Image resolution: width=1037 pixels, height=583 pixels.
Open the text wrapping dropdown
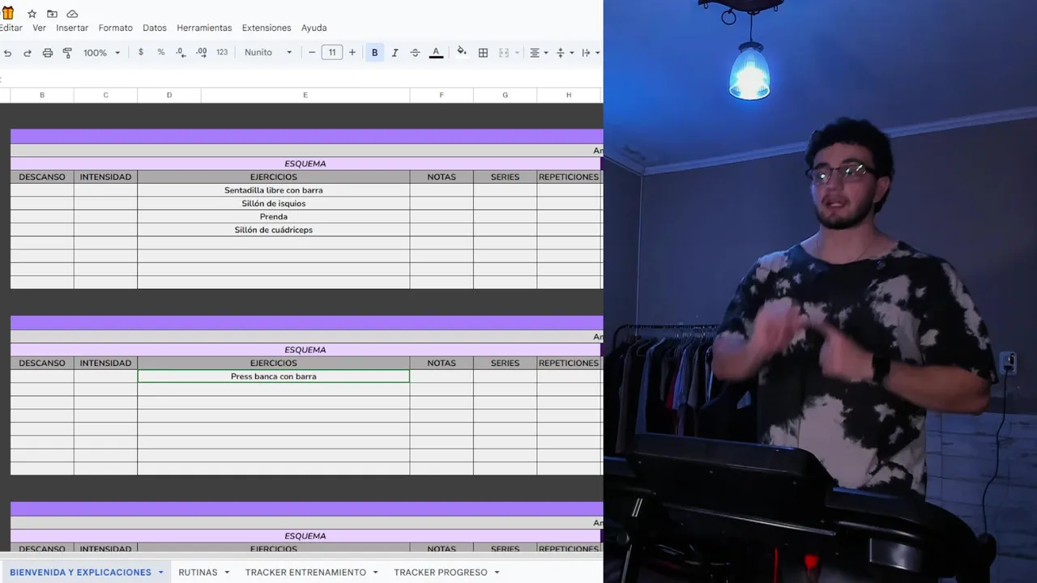pyautogui.click(x=591, y=53)
